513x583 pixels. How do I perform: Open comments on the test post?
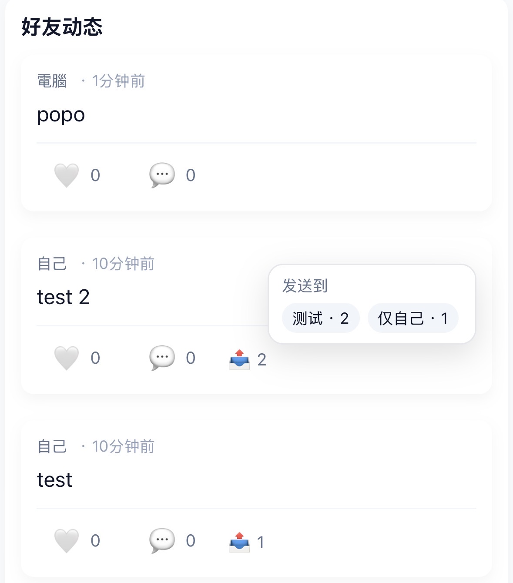click(x=162, y=541)
